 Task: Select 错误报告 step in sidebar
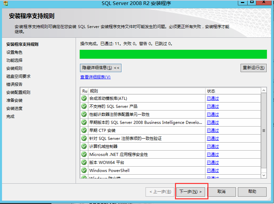coord(14,84)
